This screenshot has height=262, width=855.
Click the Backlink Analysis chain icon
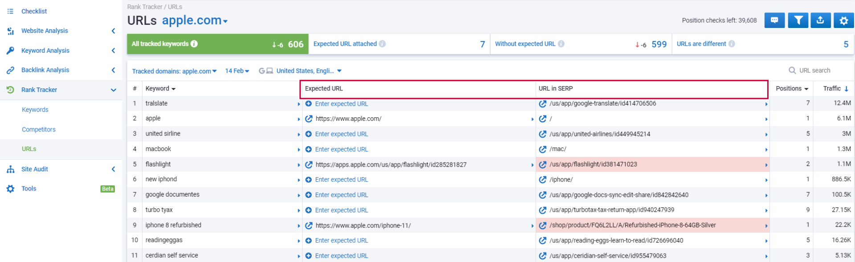(x=10, y=70)
